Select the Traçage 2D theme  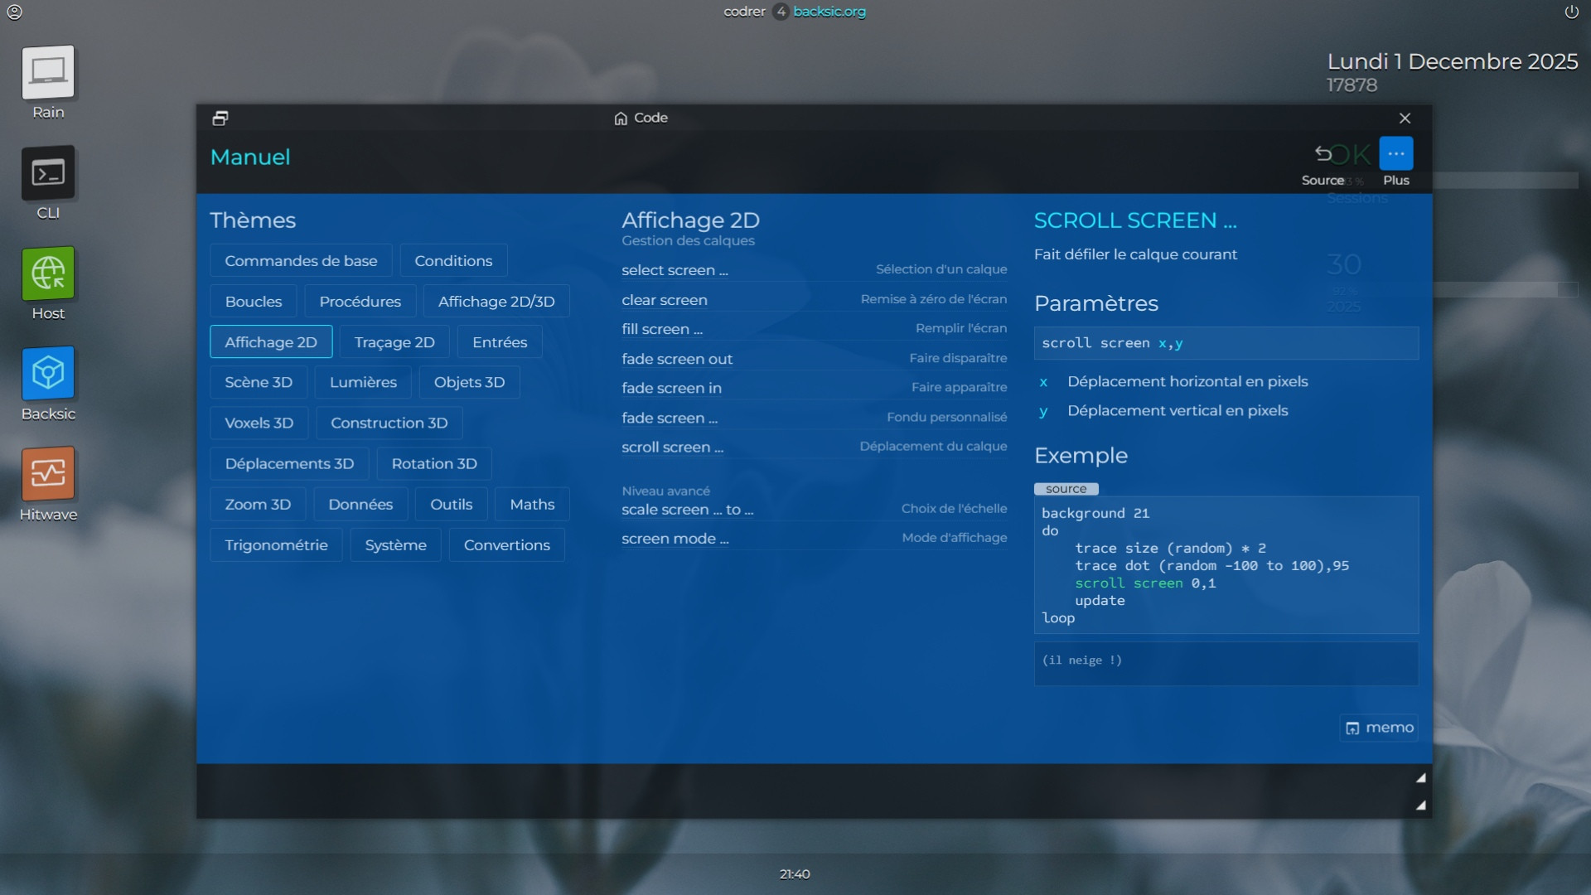click(394, 342)
